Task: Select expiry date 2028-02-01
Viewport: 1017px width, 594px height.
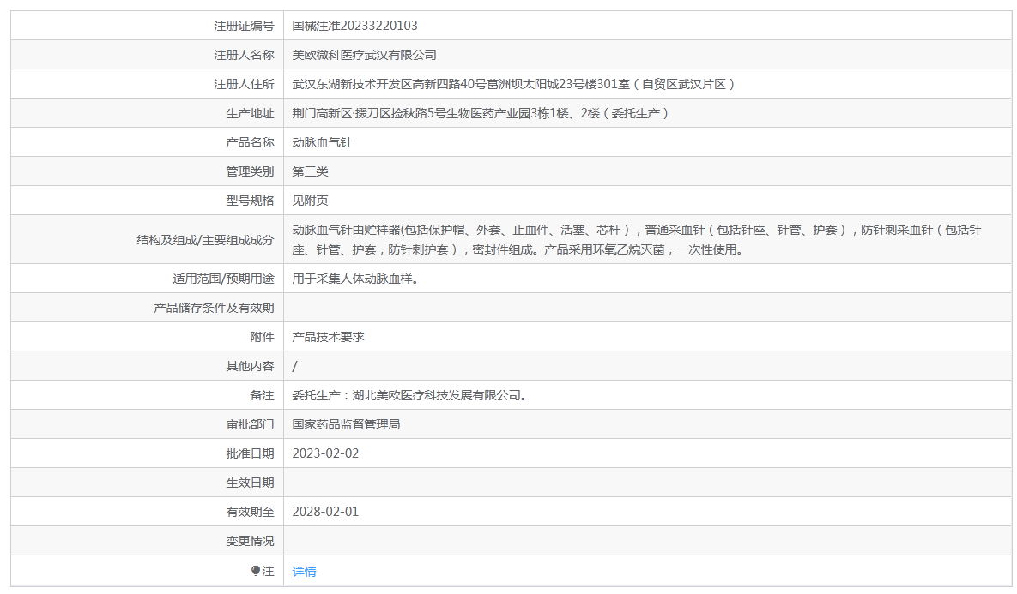Action: [325, 513]
